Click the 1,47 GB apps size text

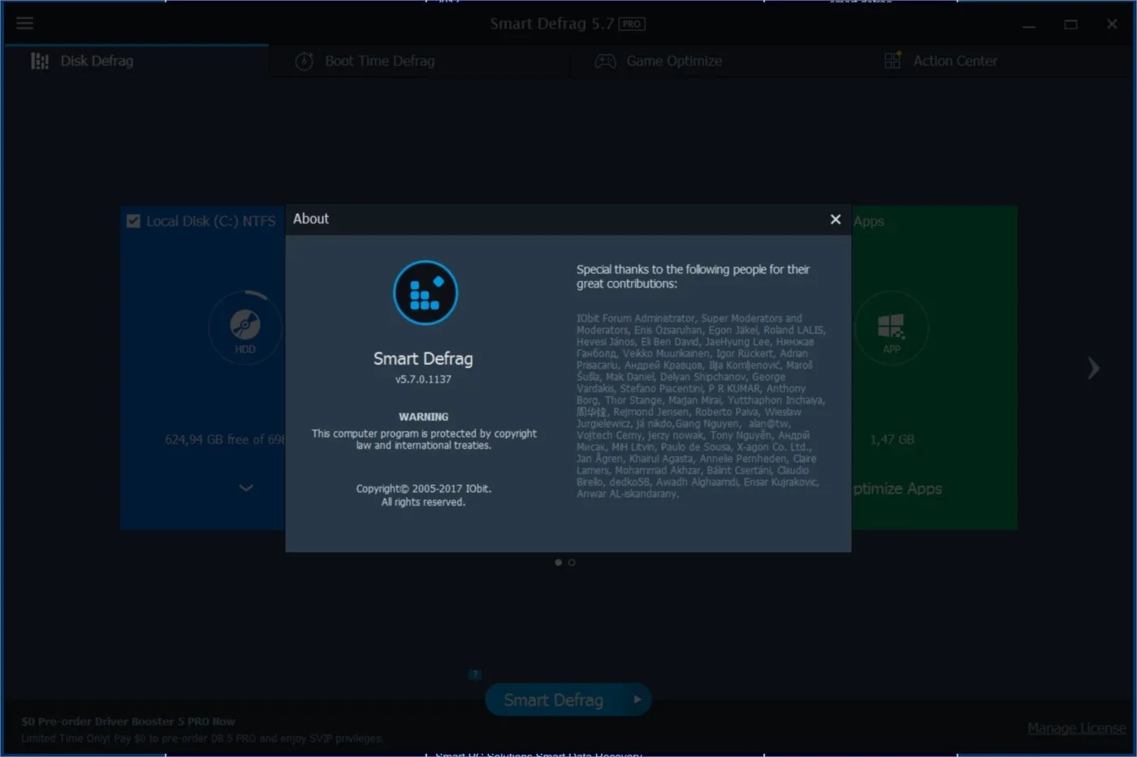click(x=892, y=439)
